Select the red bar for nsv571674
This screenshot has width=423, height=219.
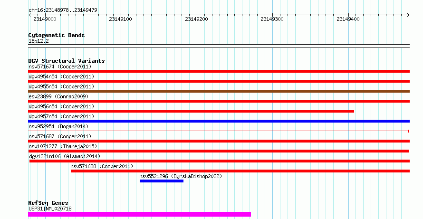pos(219,71)
